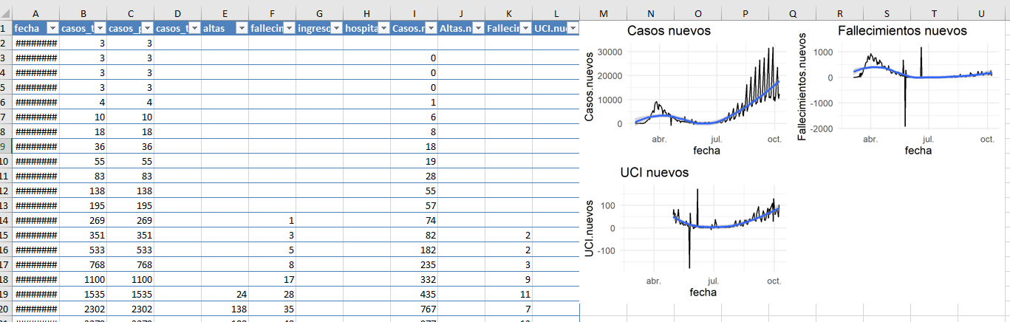This screenshot has height=322, width=1010.
Task: Click cell K19 with value 11
Action: tap(508, 294)
